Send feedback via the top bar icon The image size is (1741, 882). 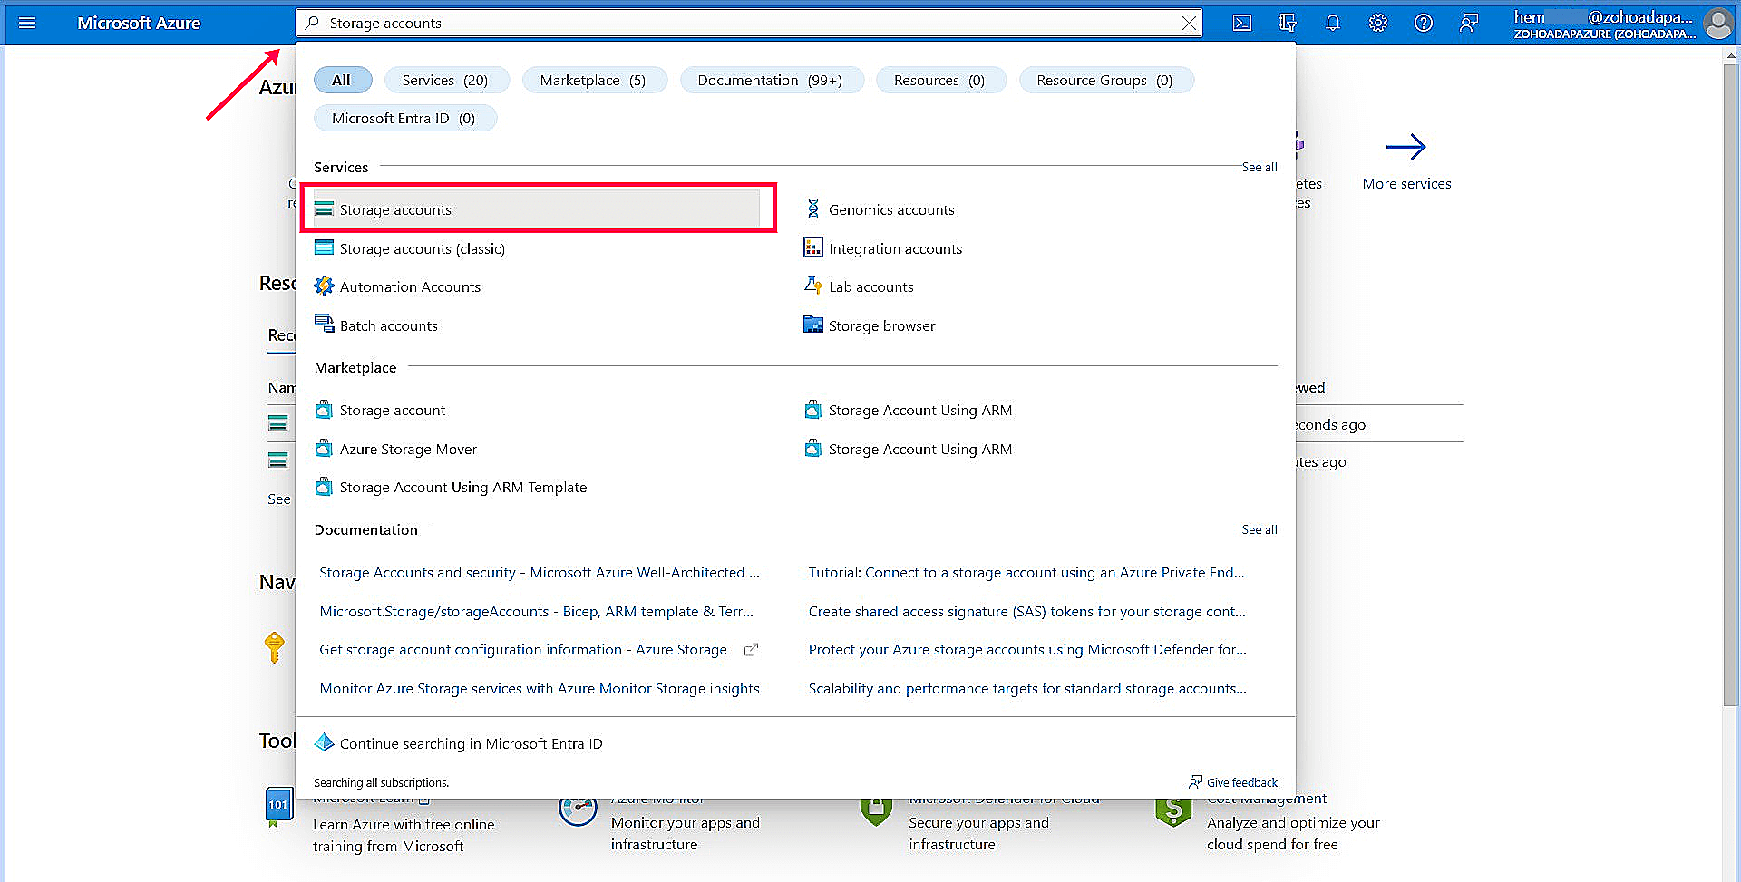(1469, 23)
